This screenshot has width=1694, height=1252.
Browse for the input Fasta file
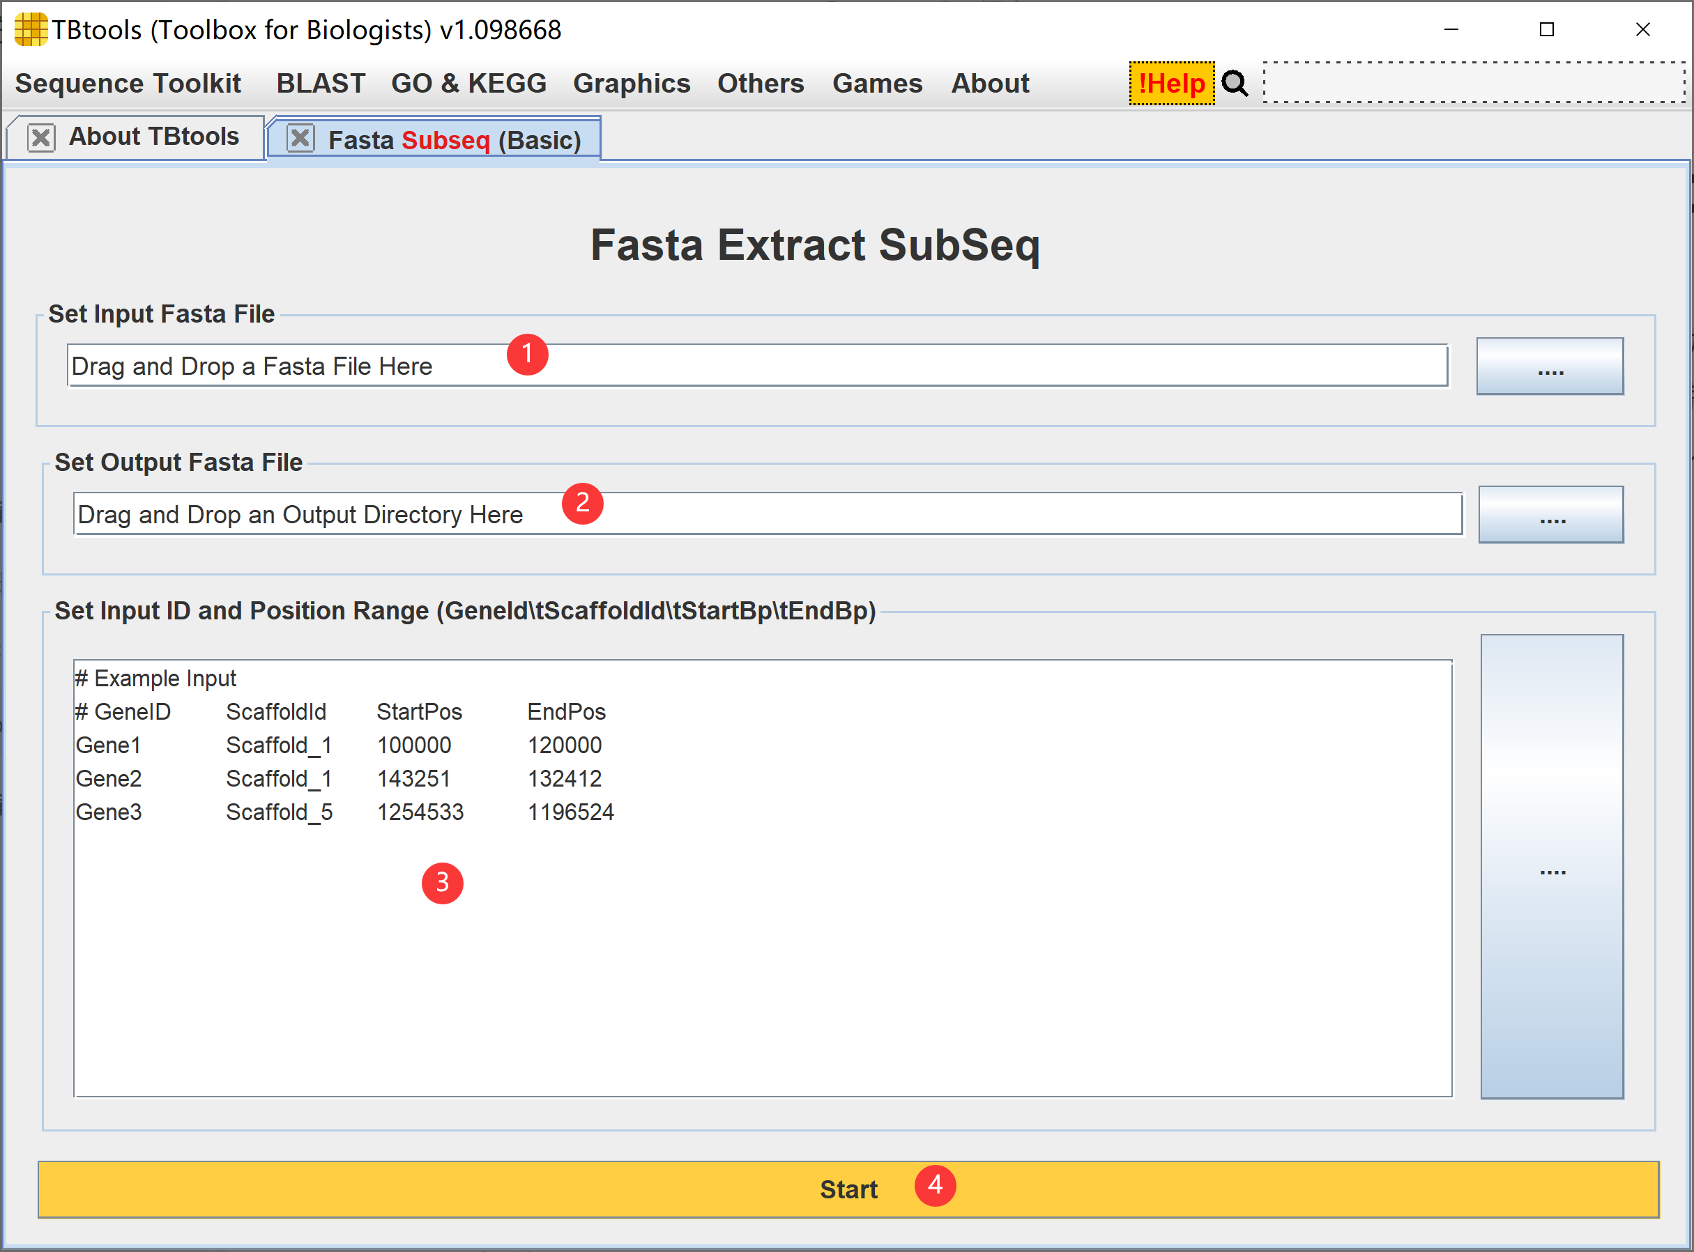[x=1550, y=366]
